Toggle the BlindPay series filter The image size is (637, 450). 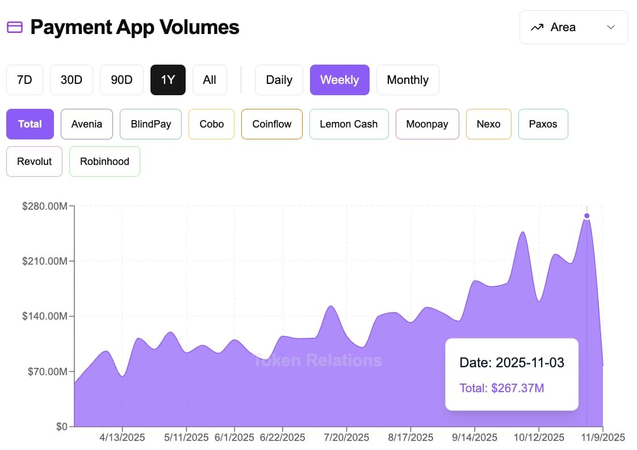point(150,124)
